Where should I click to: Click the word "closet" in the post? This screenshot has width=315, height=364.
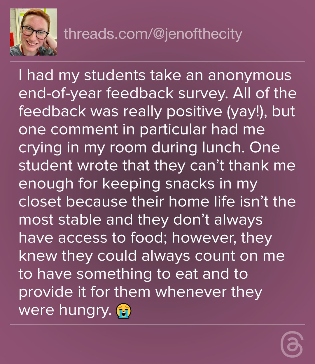[40, 202]
